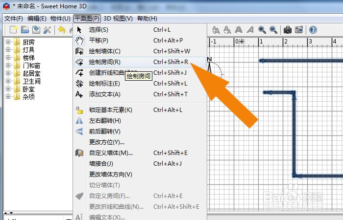Click the Create photo camera icon
The image size is (343, 220).
[x=288, y=30]
